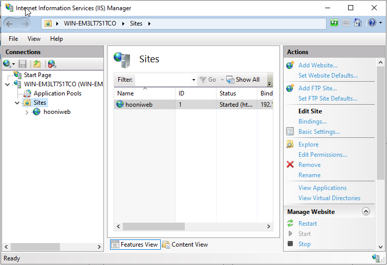Click Remove link in Actions
Viewport: 387px width, 265px height.
click(x=310, y=165)
